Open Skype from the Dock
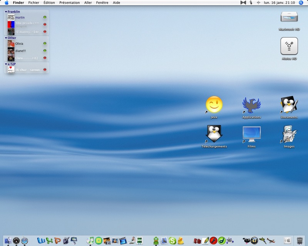Screen dimensions: 308x246 click(x=172, y=241)
